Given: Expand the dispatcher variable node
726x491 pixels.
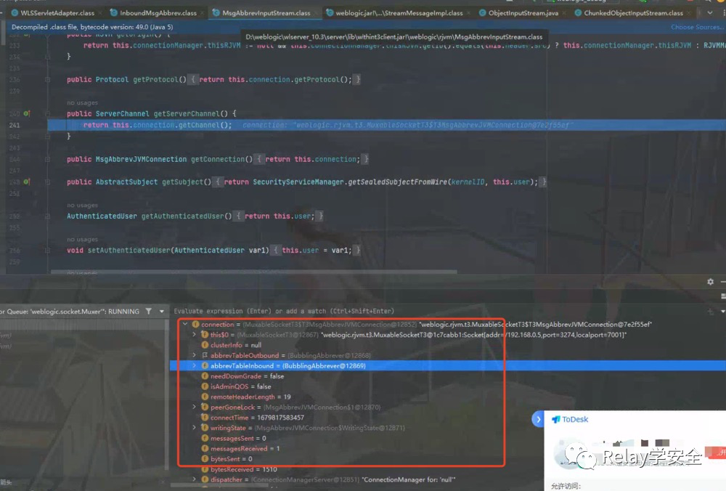Looking at the screenshot, I should 195,479.
